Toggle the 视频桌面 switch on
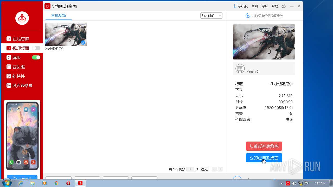The height and width of the screenshot is (187, 333). (x=36, y=48)
